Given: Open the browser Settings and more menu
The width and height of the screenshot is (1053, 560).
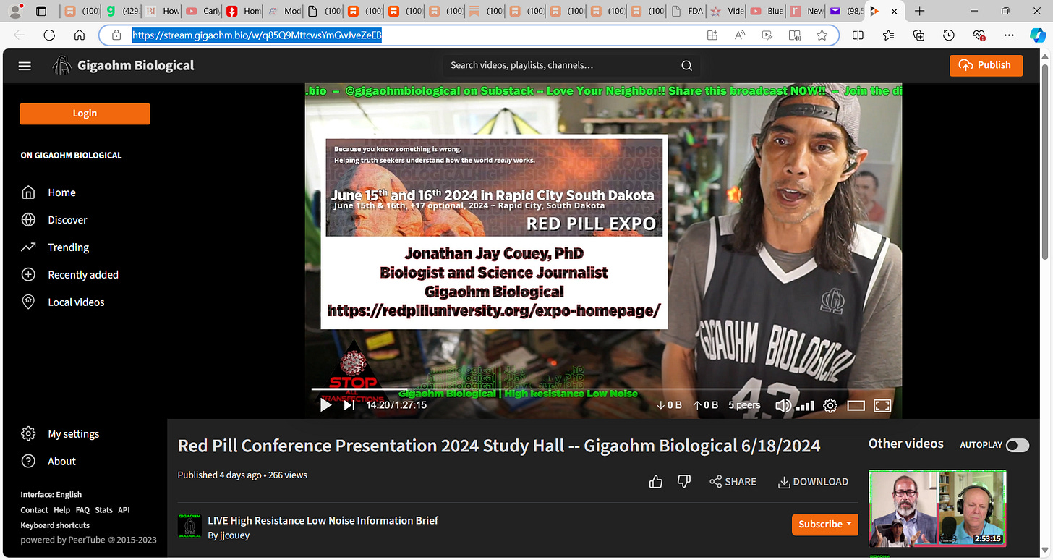Looking at the screenshot, I should click(1010, 35).
